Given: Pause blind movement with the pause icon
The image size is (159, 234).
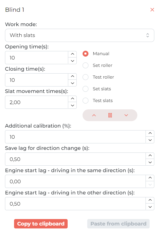Looking at the screenshot, I should click(x=110, y=115).
